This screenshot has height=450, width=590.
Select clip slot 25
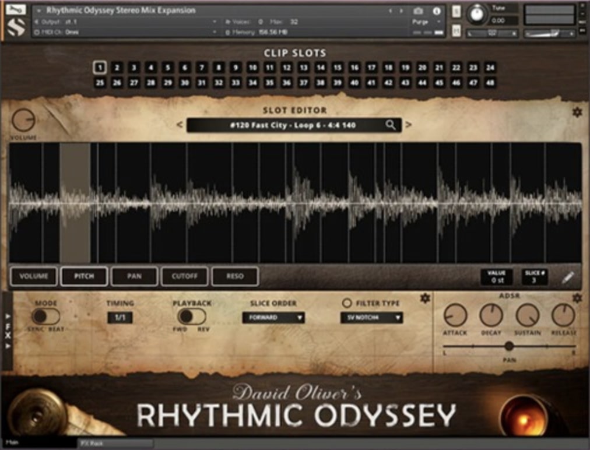tap(100, 83)
